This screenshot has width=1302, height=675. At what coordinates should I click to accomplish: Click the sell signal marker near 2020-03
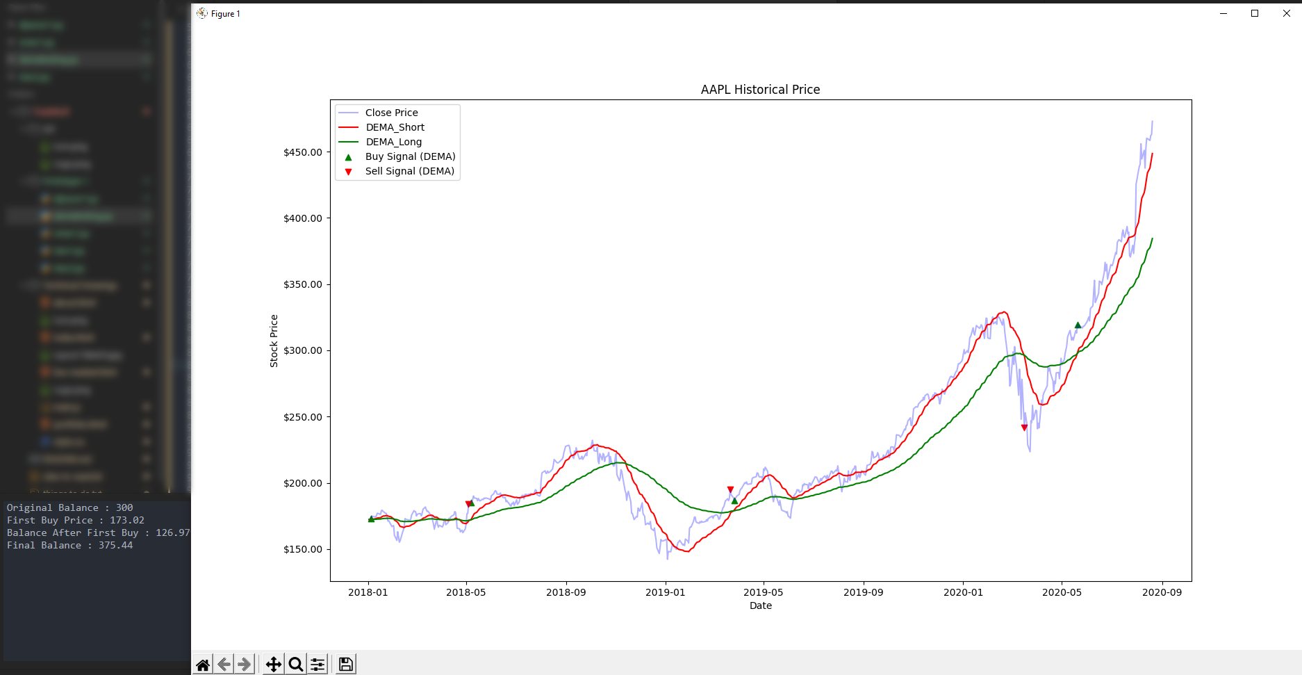pyautogui.click(x=1024, y=428)
